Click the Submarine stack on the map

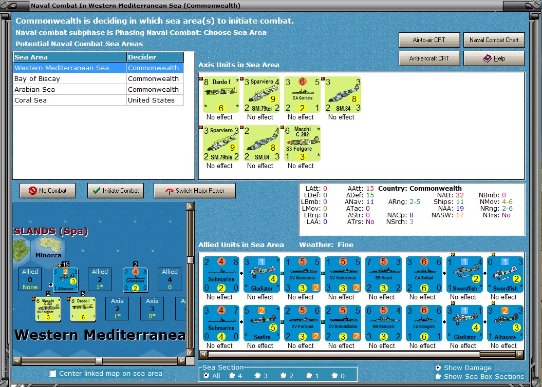pos(135,279)
